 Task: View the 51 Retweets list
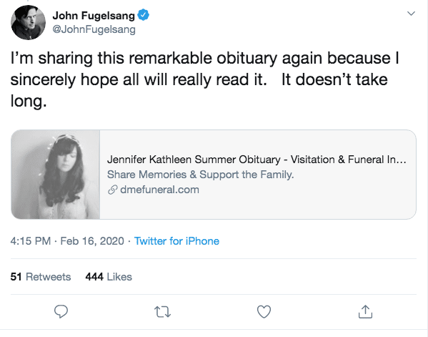pyautogui.click(x=41, y=277)
